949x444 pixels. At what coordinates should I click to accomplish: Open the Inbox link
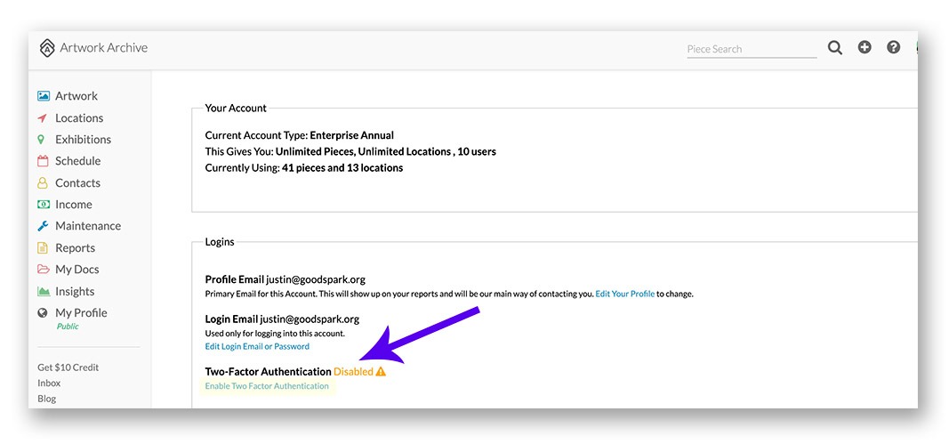click(x=49, y=383)
